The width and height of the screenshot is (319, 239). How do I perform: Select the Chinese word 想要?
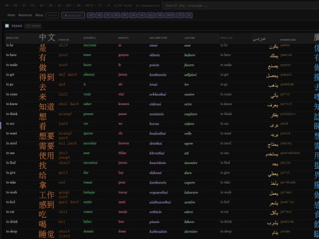(47, 136)
